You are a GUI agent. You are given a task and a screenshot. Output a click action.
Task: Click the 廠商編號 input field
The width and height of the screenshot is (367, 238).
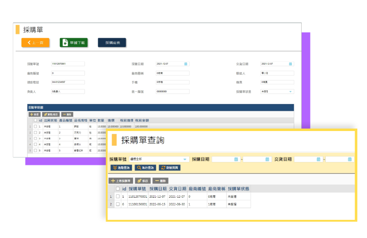click(x=68, y=73)
